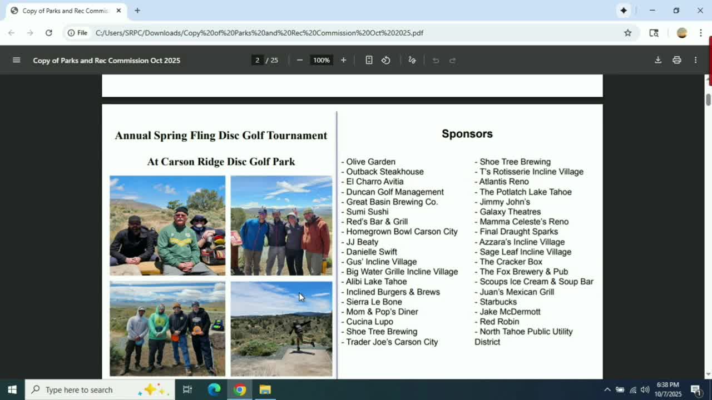Click the Trader Joe's Carson City entry

coord(389,342)
